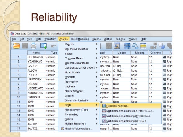The image size is (183, 137).
Task: Click the ALSCAL submenu entry icon
Action: point(104,121)
